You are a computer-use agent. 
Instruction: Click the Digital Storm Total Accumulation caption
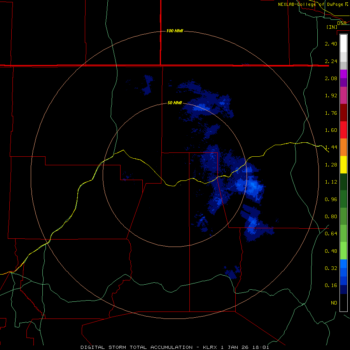[175, 347]
